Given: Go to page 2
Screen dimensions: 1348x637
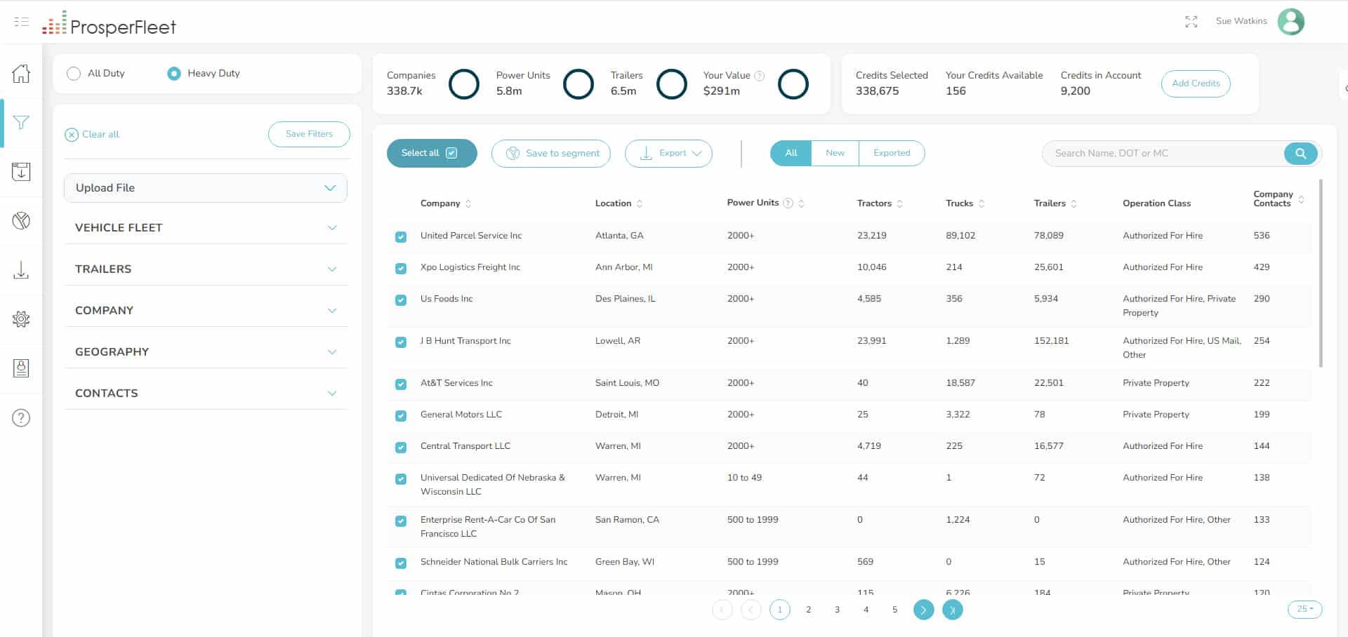Looking at the screenshot, I should pos(808,610).
